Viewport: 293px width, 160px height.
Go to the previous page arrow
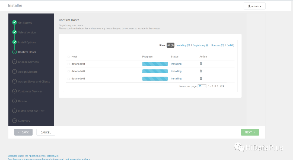[x=221, y=86]
